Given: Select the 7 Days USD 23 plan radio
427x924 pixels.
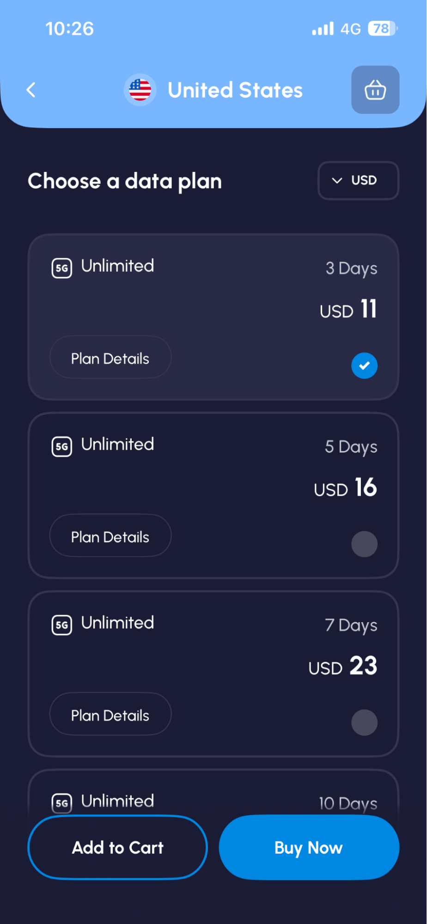Looking at the screenshot, I should point(364,722).
